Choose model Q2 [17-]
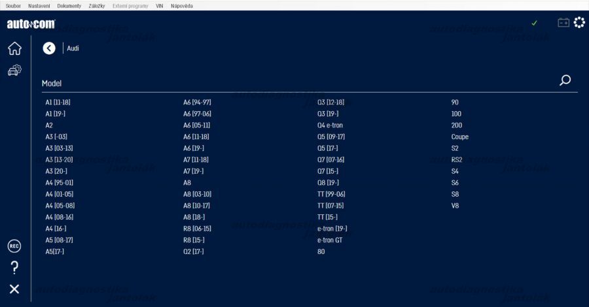The height and width of the screenshot is (307, 589). tap(194, 251)
